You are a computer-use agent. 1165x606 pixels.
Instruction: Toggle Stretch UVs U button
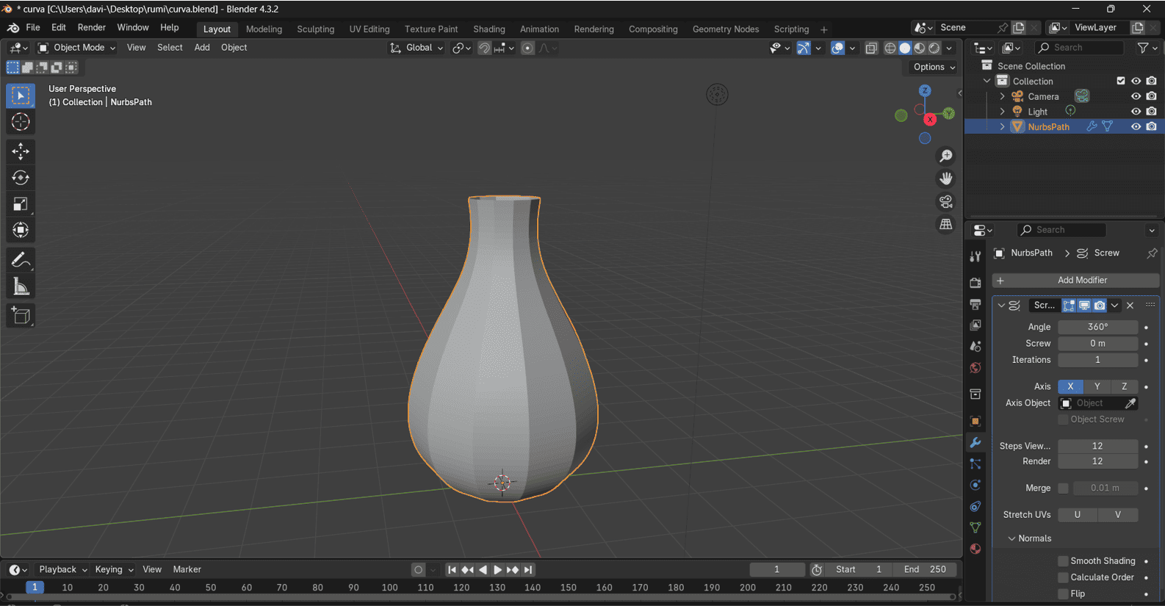[x=1078, y=515]
